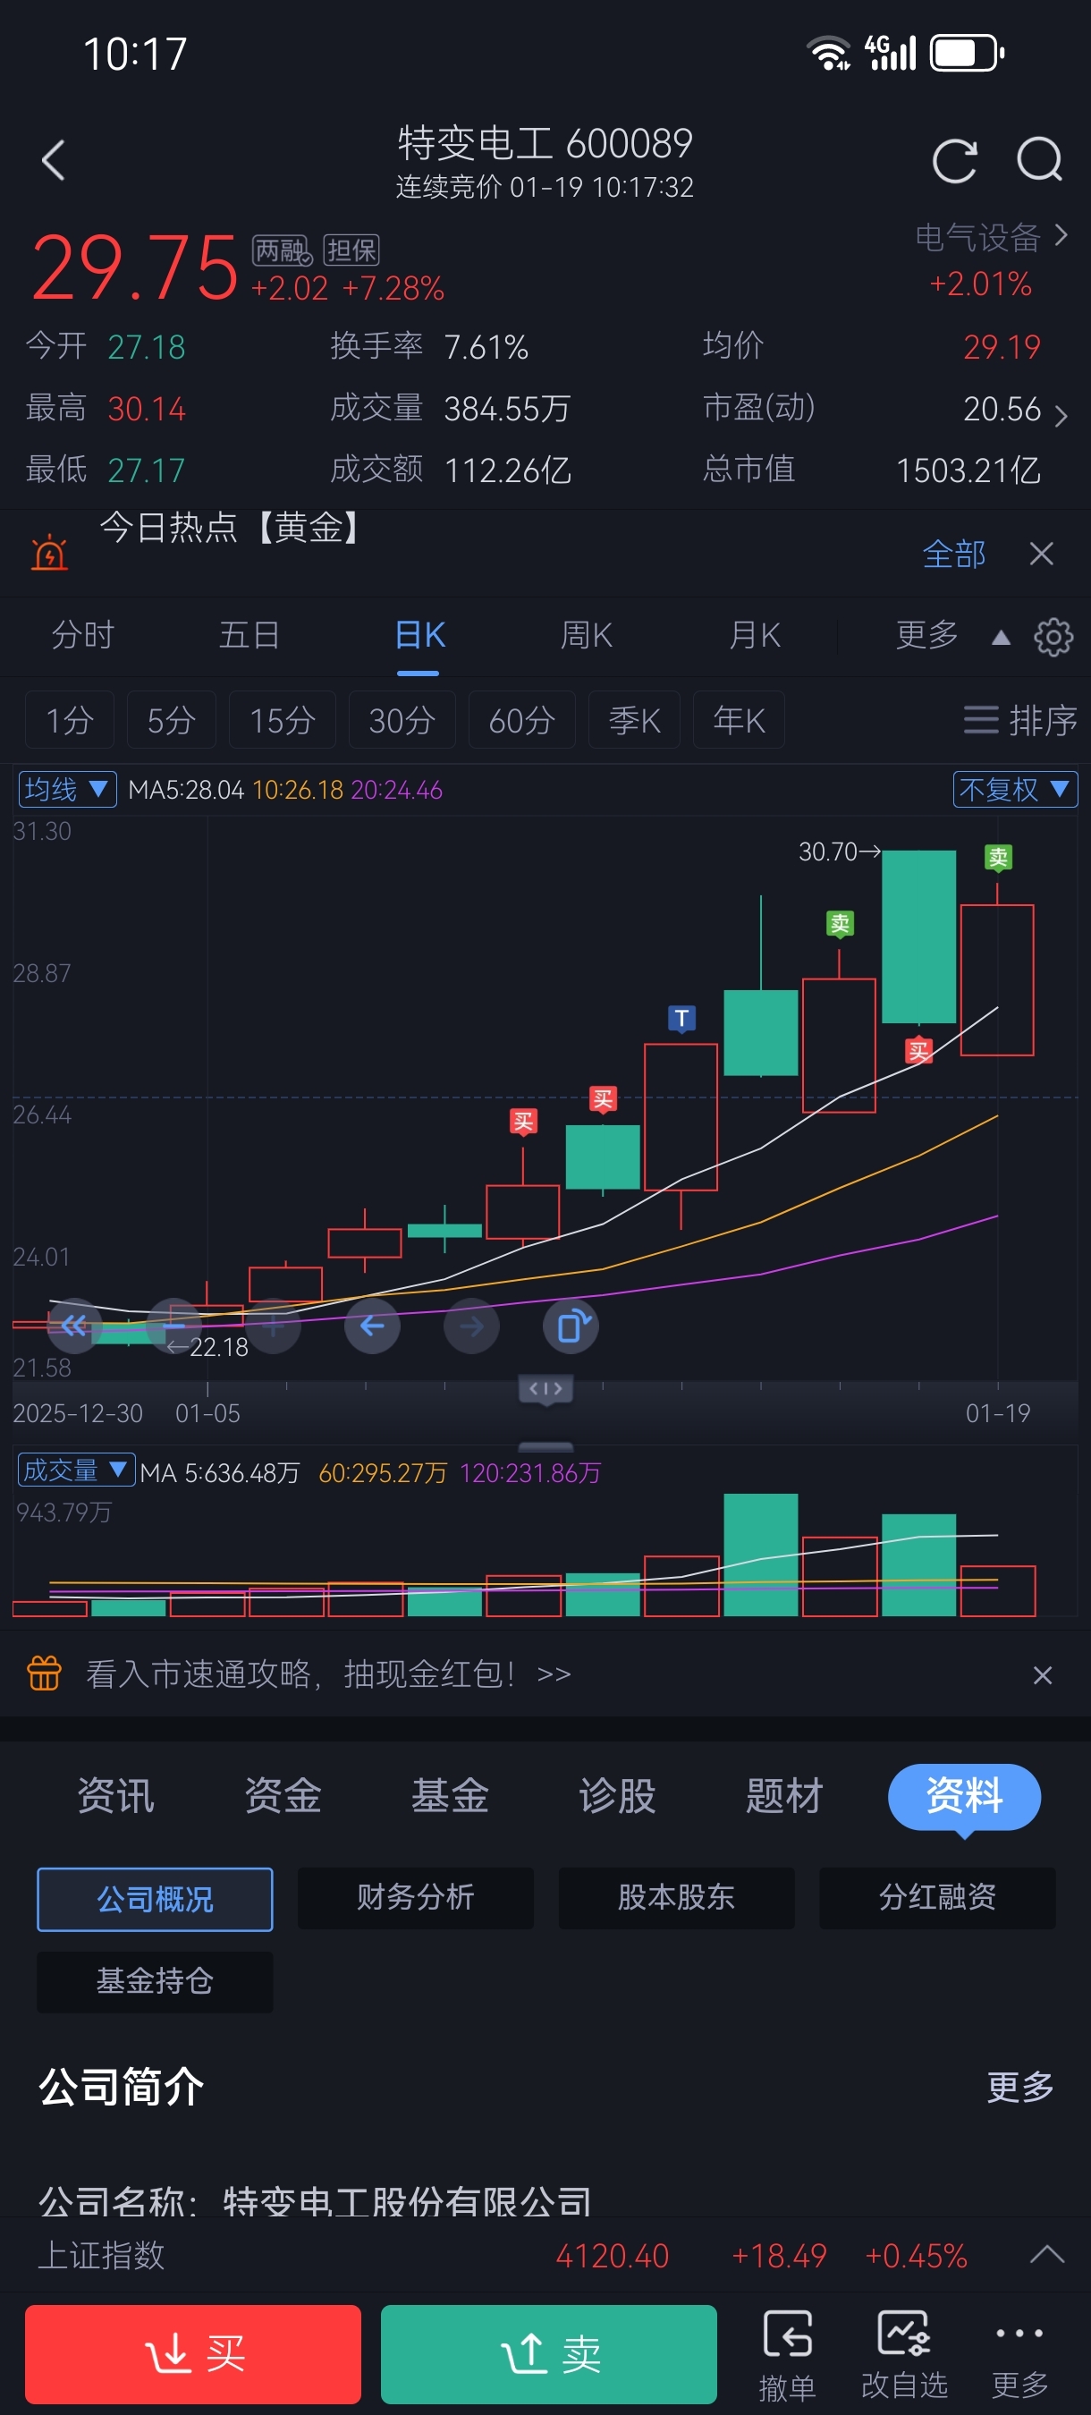Open 排序 sort list icon
The image size is (1091, 2415).
pos(1019,720)
